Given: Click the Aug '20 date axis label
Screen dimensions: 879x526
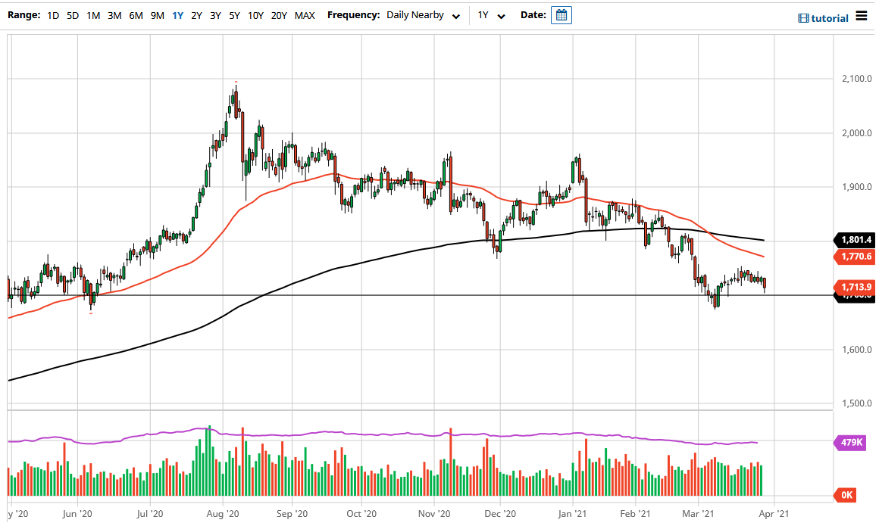Looking at the screenshot, I should (x=223, y=514).
